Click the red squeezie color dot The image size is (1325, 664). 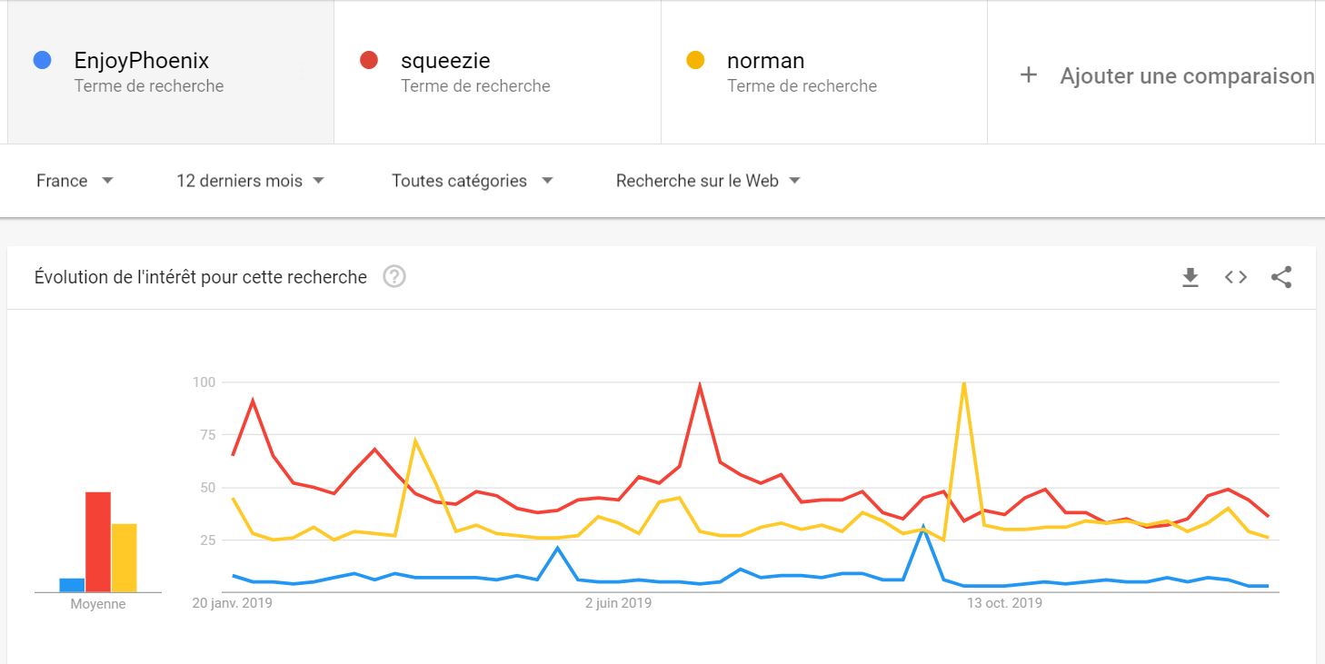click(369, 61)
